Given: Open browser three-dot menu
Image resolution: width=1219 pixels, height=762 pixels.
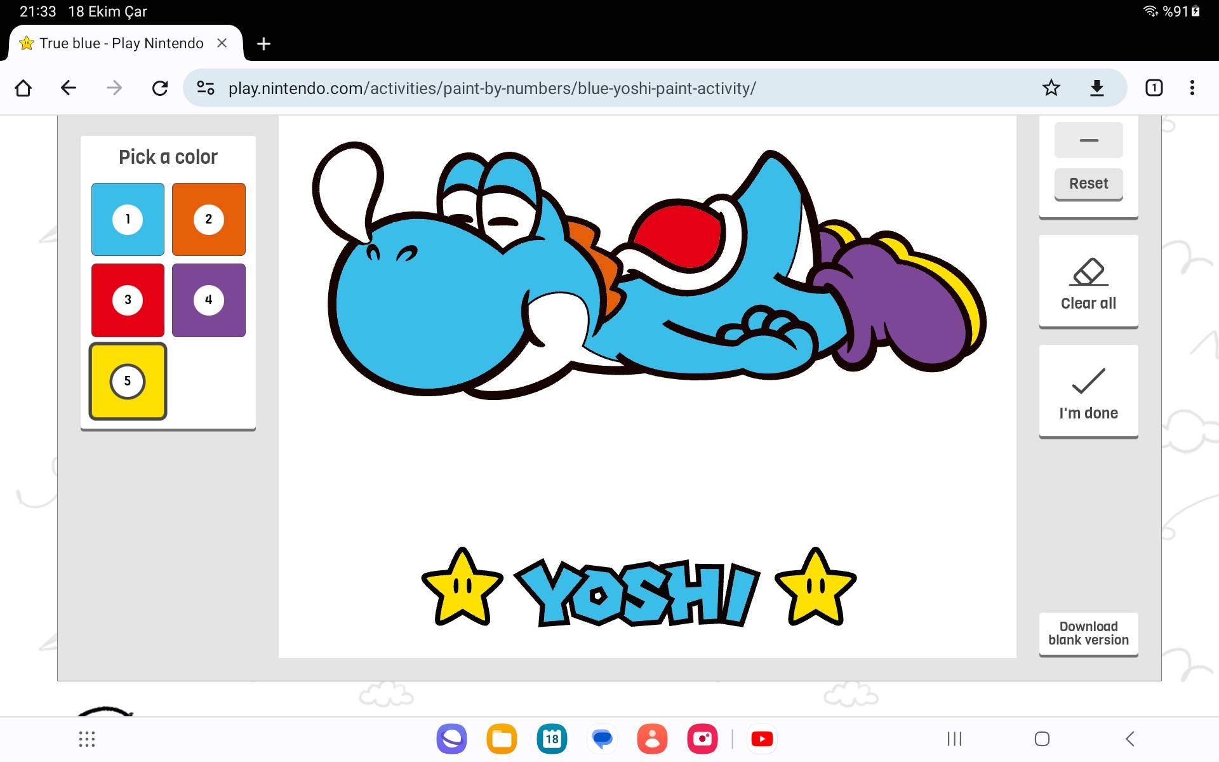Looking at the screenshot, I should point(1192,88).
